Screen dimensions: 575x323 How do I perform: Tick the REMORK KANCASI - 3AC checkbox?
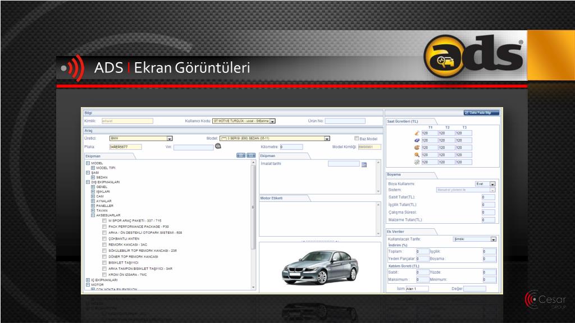tap(104, 244)
